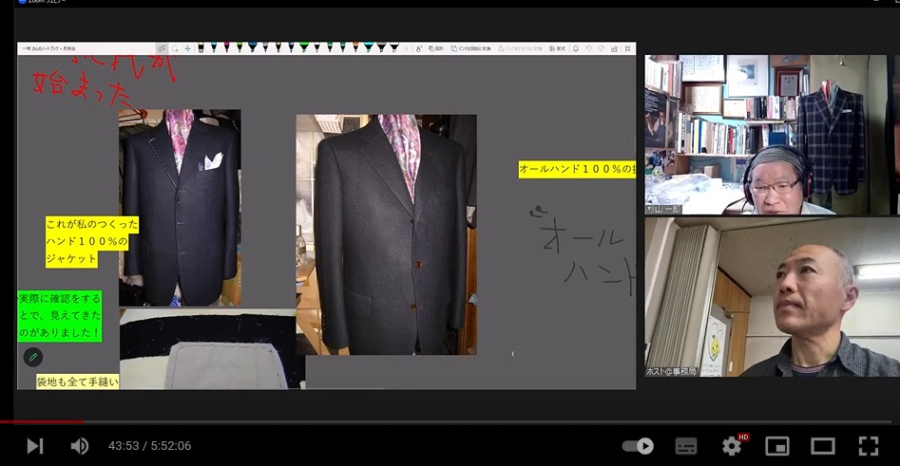Click Ink to Shape conversion button
The height and width of the screenshot is (466, 900).
click(x=470, y=48)
